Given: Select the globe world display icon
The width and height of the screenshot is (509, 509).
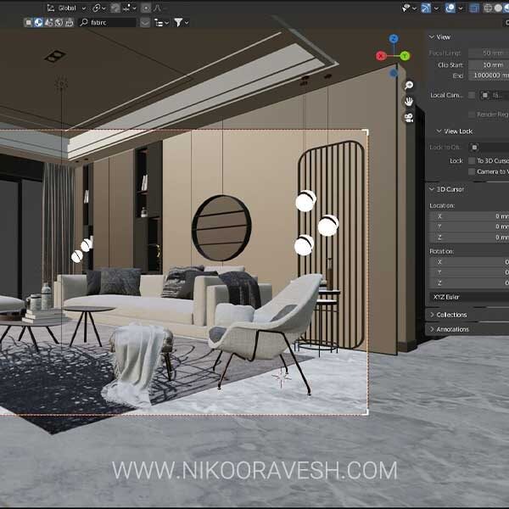Looking at the screenshot, I should coord(59,22).
